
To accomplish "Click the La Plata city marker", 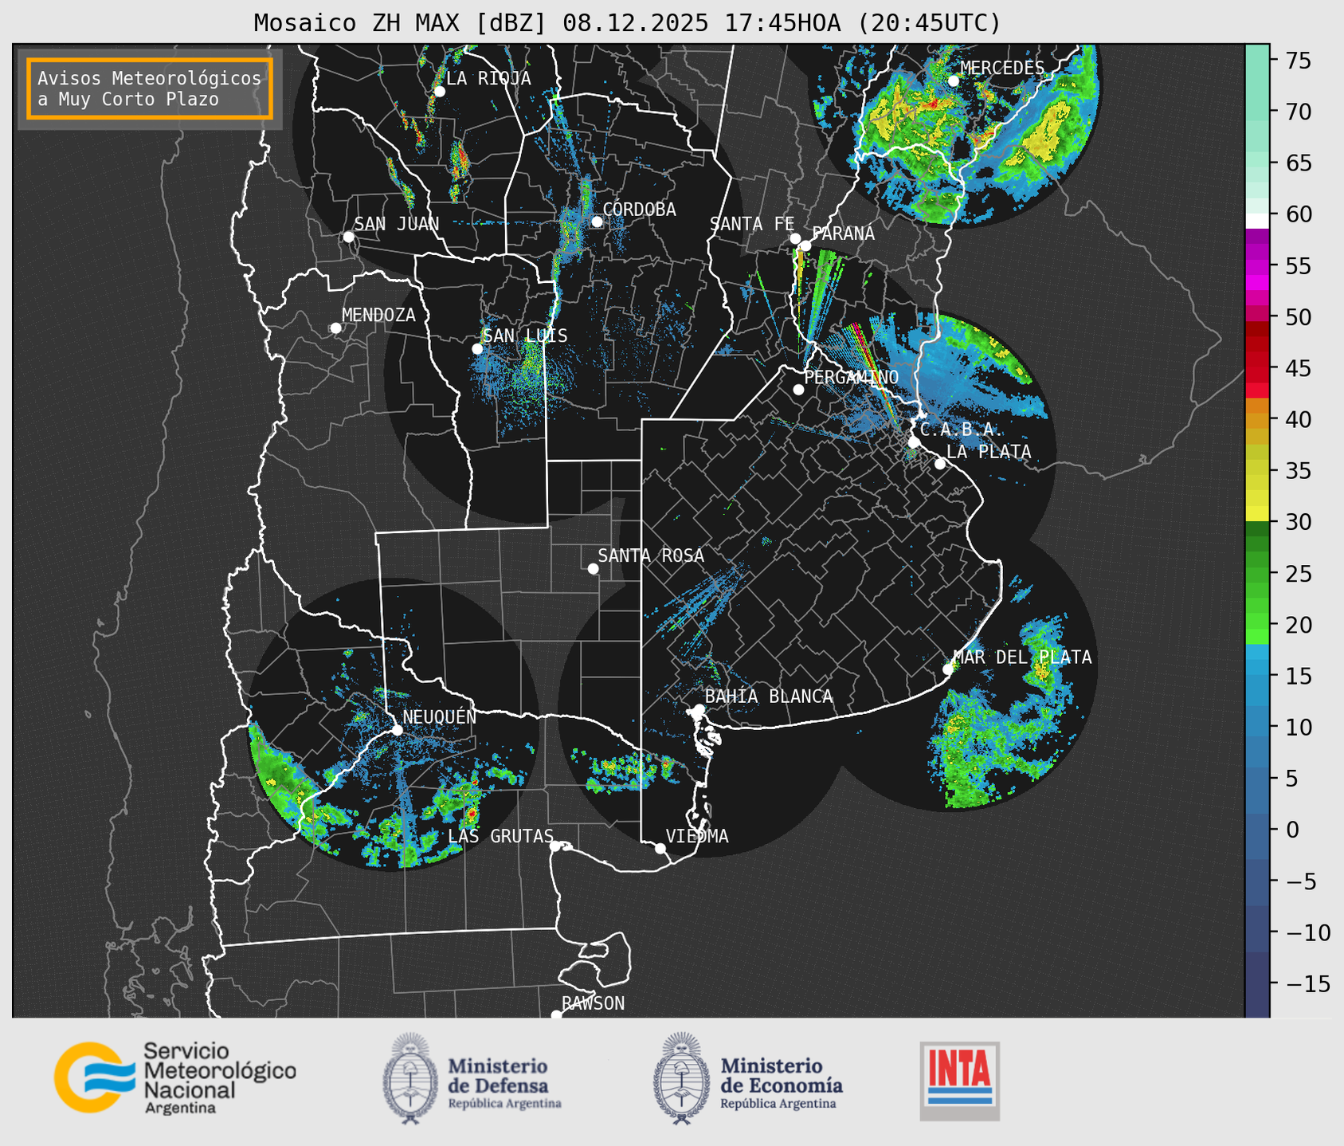I will point(940,464).
